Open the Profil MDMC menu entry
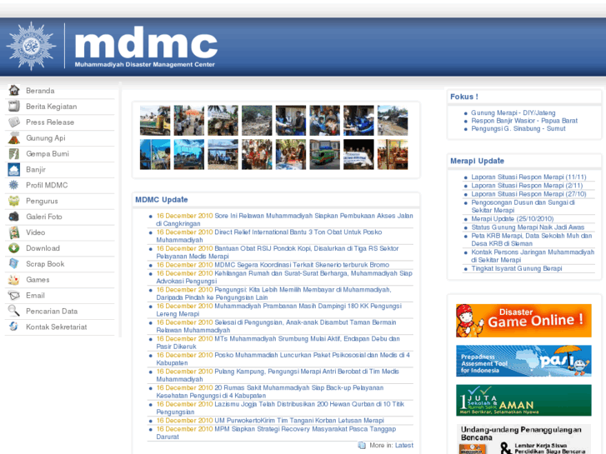 click(47, 186)
